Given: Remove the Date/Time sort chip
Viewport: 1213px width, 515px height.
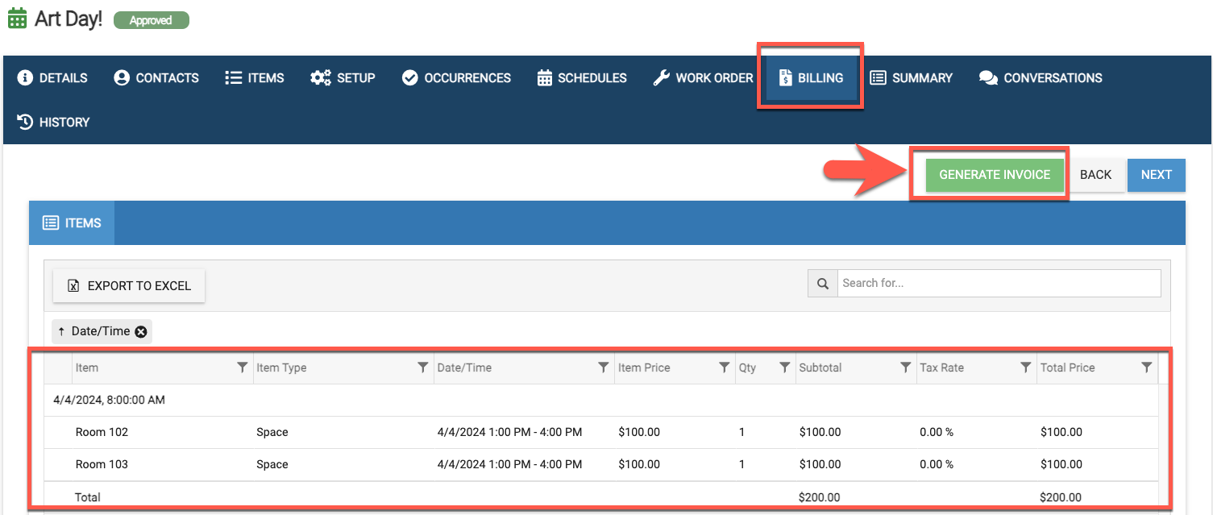Looking at the screenshot, I should click(141, 331).
